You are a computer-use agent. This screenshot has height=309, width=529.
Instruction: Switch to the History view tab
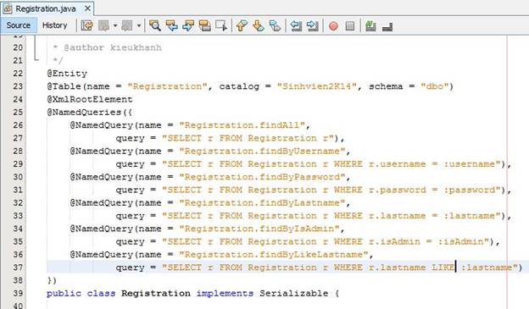tap(54, 25)
